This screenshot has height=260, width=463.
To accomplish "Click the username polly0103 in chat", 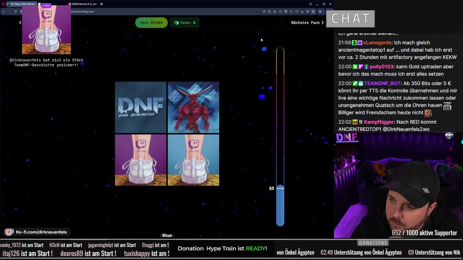I will point(381,66).
